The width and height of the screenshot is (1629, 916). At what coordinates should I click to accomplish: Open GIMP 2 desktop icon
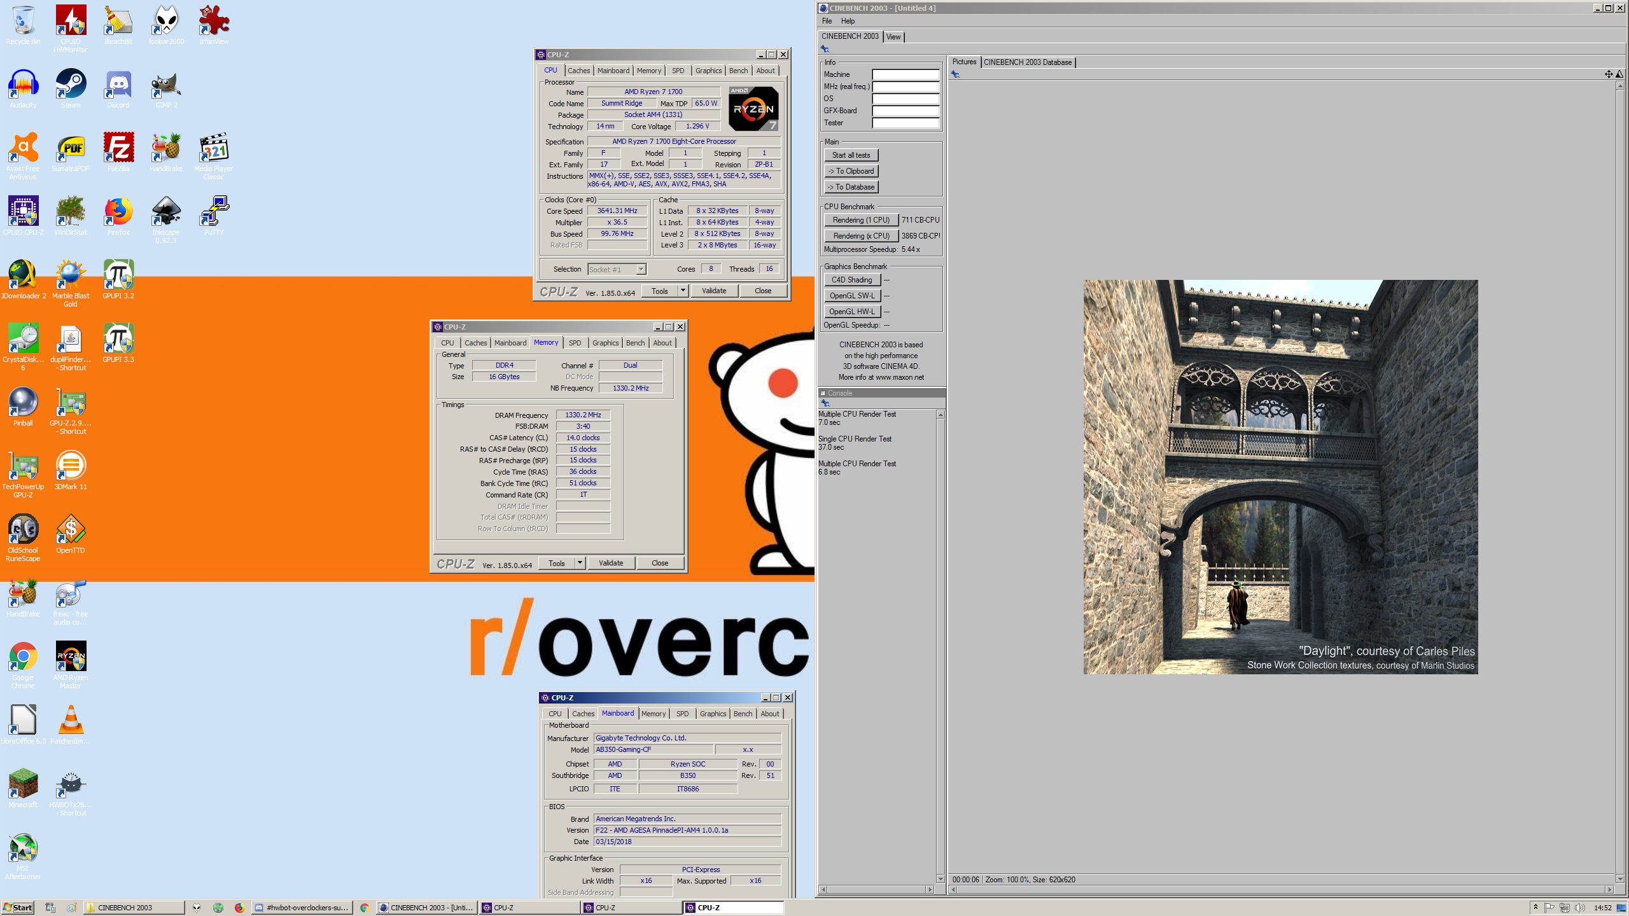pyautogui.click(x=166, y=88)
